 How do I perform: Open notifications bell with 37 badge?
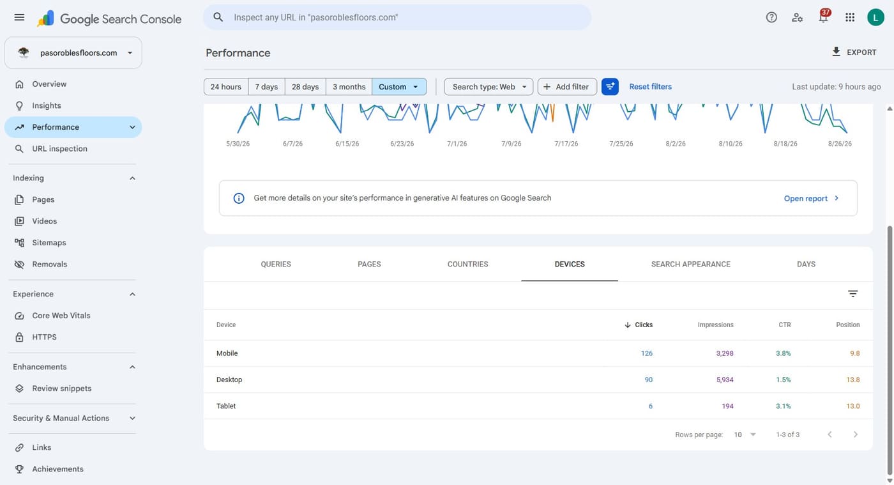coord(823,17)
